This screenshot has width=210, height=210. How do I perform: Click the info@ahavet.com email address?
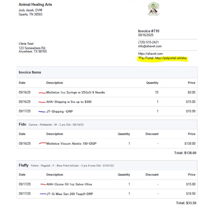pyautogui.click(x=150, y=46)
